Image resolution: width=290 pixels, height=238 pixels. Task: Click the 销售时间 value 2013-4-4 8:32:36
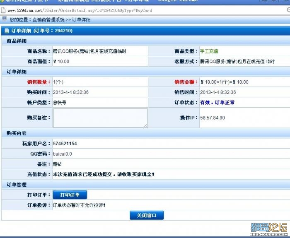click(218, 92)
